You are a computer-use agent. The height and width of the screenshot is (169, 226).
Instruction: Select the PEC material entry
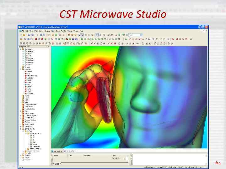click(x=29, y=84)
